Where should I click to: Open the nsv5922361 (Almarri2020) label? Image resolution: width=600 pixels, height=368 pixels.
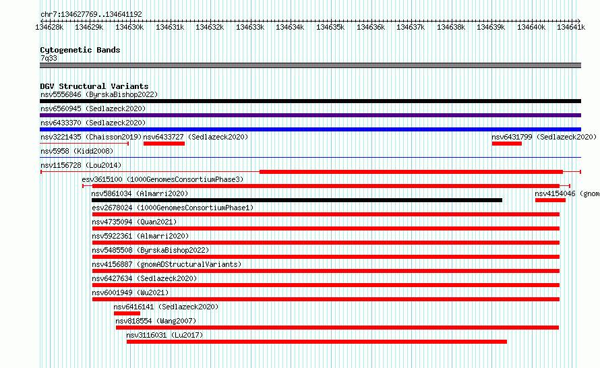coord(140,236)
